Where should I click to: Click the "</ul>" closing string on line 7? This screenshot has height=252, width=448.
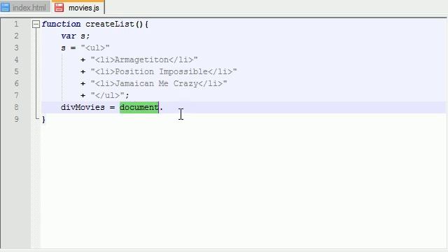pos(107,95)
